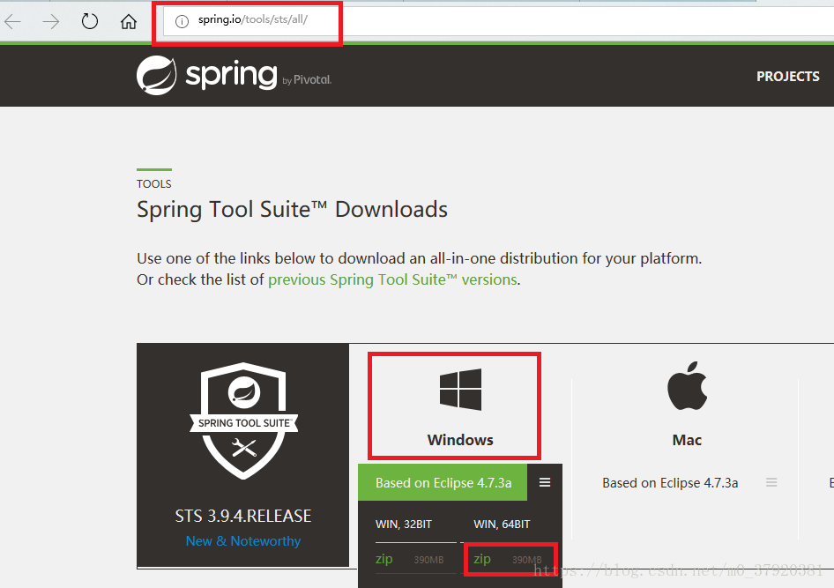The image size is (834, 588).
Task: Click the by Pivotal logo text
Action: point(307,80)
